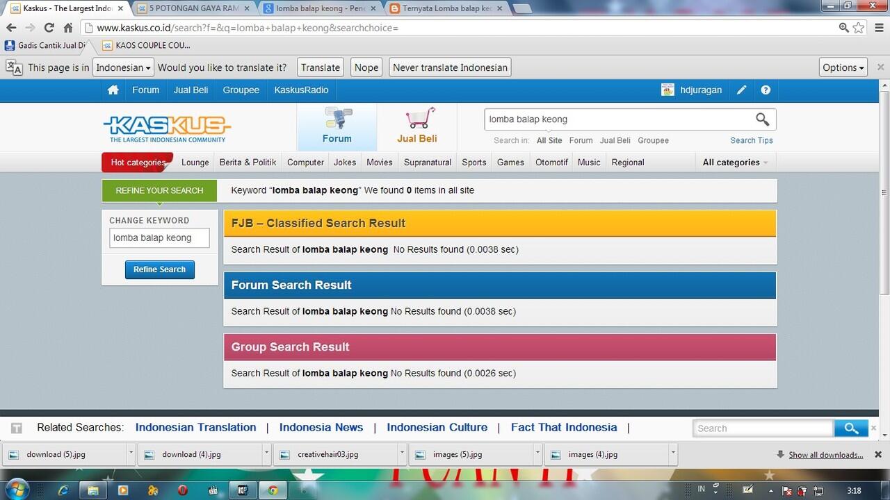Click Chrome icon in taskbar
Viewport: 890px width, 500px height.
coord(273,490)
